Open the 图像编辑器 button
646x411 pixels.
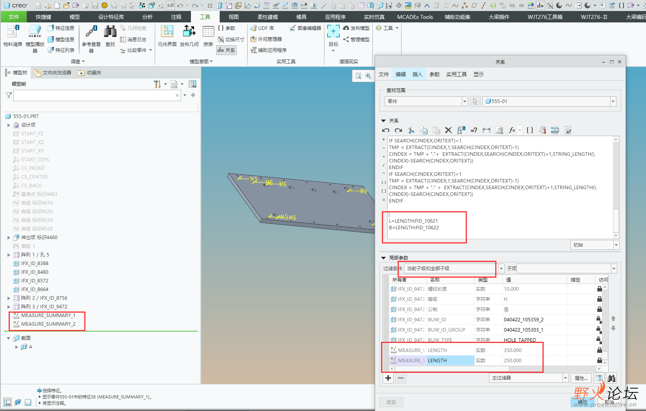(305, 28)
